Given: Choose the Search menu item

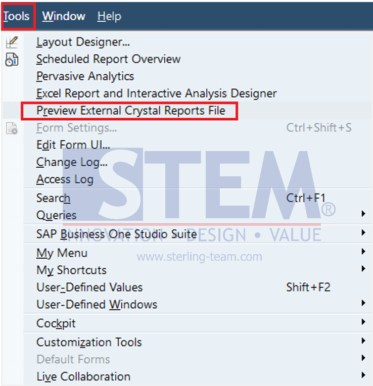Looking at the screenshot, I should click(x=53, y=198).
